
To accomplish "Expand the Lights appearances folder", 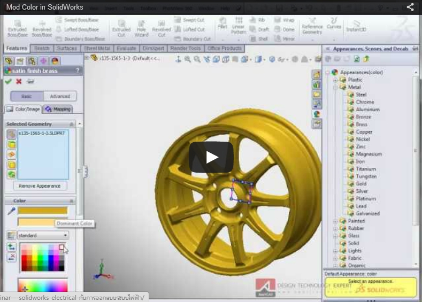I will click(x=335, y=251).
